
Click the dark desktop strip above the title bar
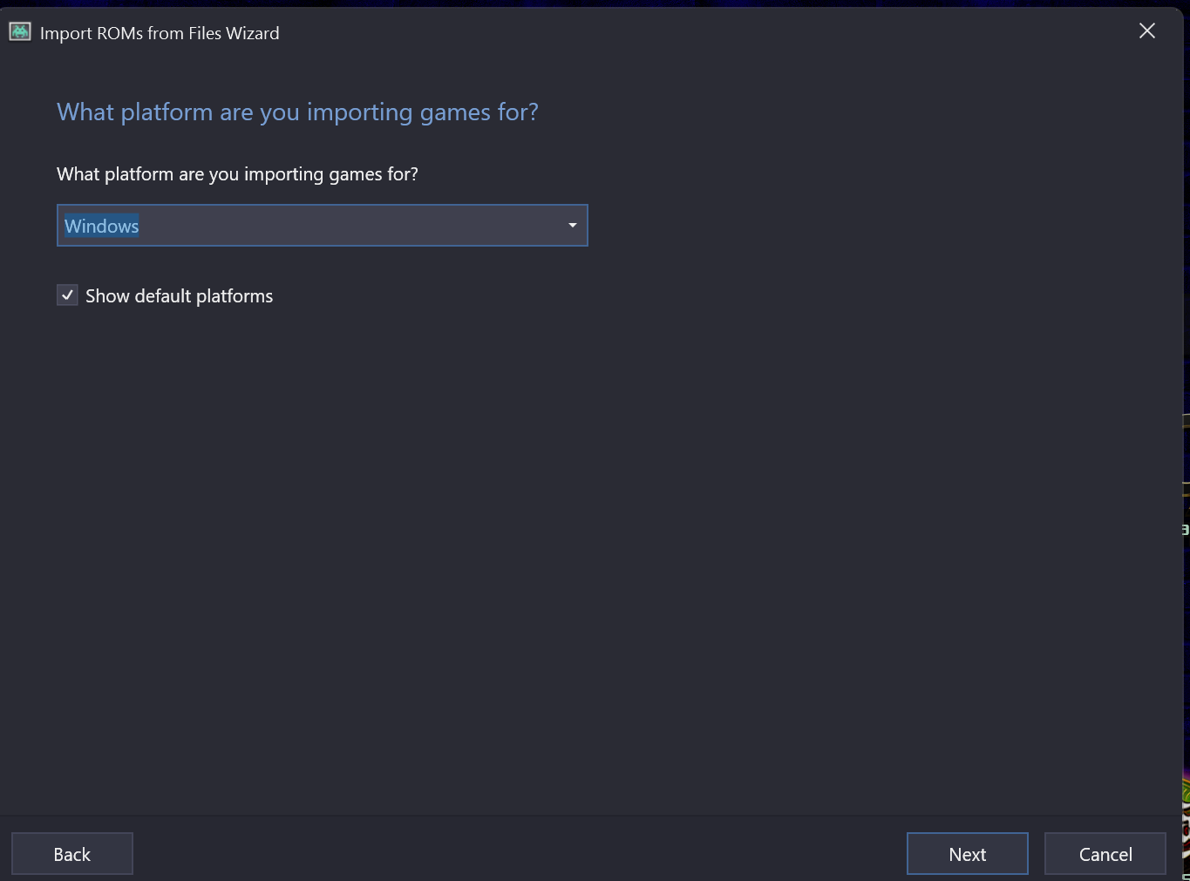click(595, 3)
